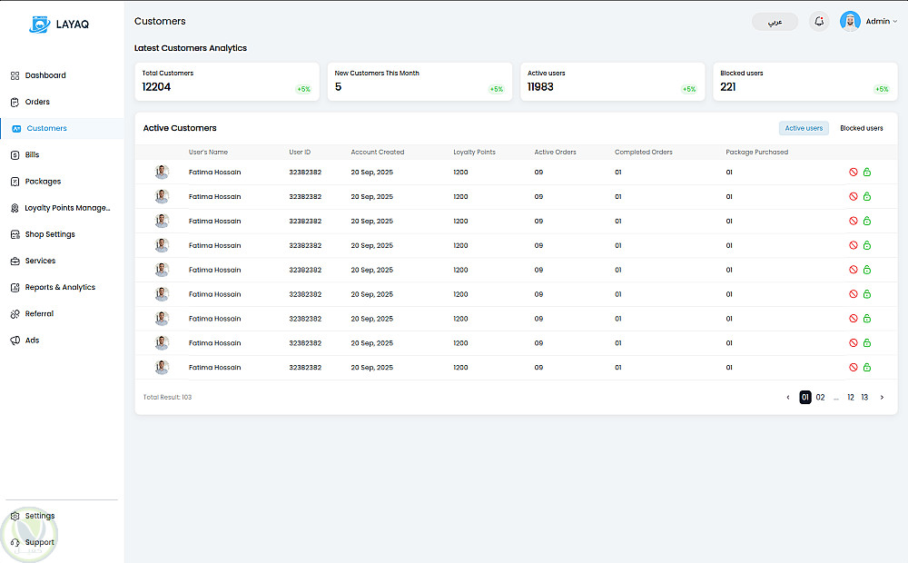
Task: Open the Reports & Analytics icon
Action: tap(15, 288)
